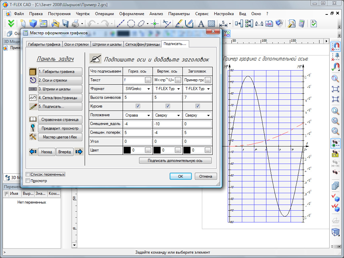The image size is (344, 258).
Task: Enable the Просмотр checkbox
Action: 28,181
